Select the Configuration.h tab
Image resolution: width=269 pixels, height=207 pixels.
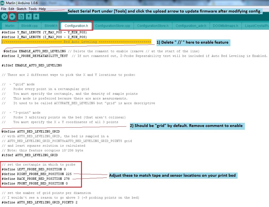[76, 26]
